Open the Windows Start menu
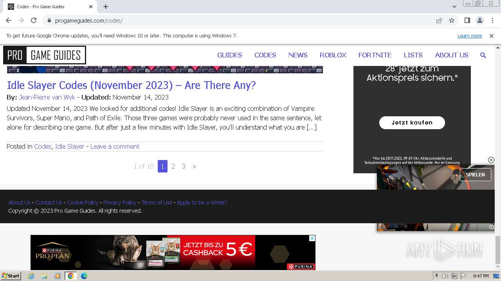Screen dimensions: 501x281 coord(11,276)
